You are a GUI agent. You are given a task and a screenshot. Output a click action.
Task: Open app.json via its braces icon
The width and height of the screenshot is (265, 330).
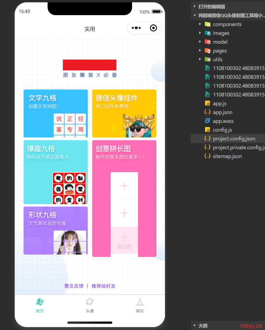point(207,112)
